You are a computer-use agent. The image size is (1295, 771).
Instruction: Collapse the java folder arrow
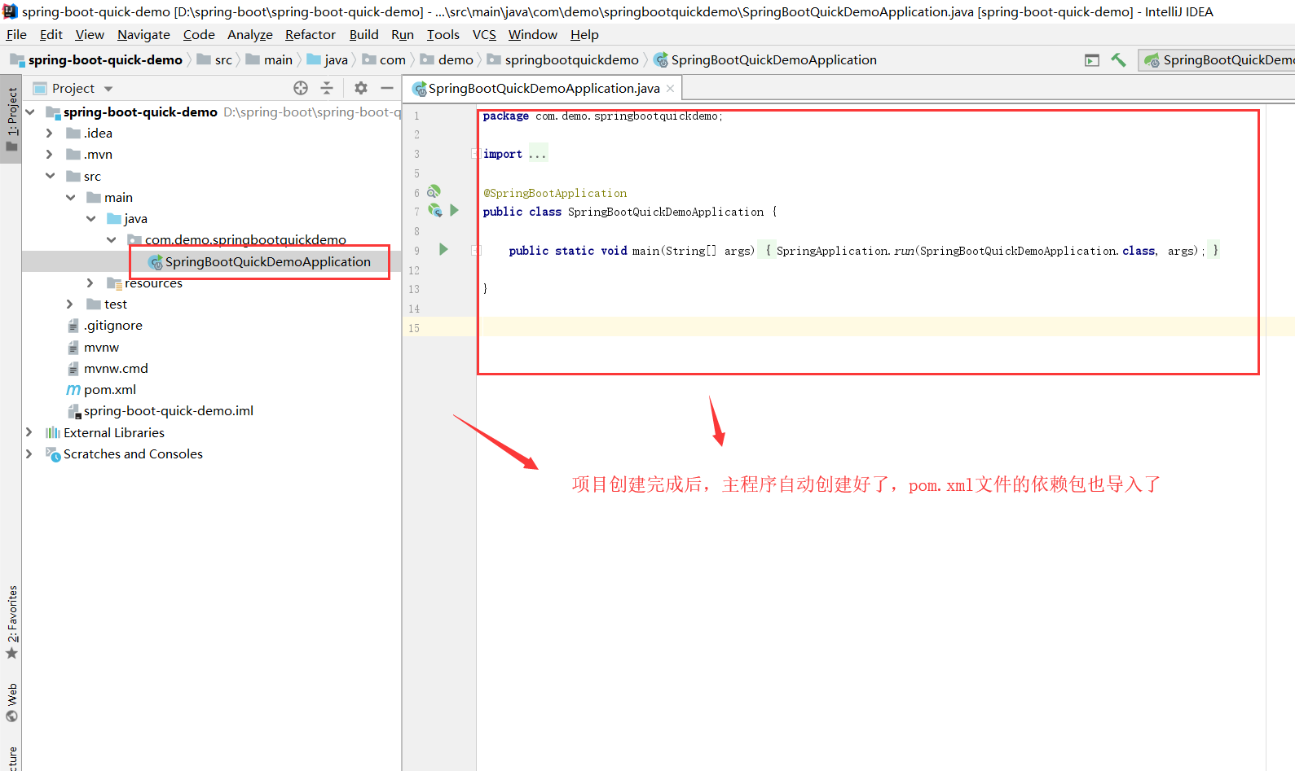coord(90,218)
